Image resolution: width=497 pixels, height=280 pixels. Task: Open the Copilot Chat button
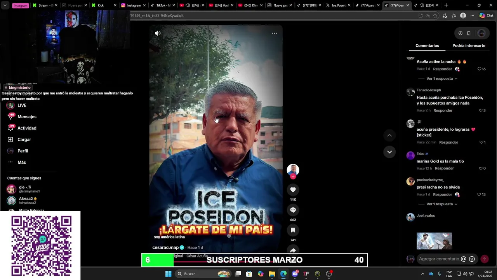486,16
